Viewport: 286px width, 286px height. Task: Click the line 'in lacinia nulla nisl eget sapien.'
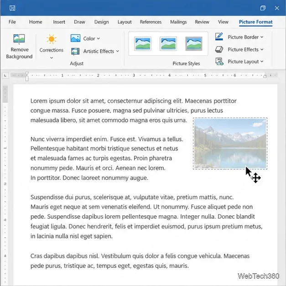pos(72,236)
